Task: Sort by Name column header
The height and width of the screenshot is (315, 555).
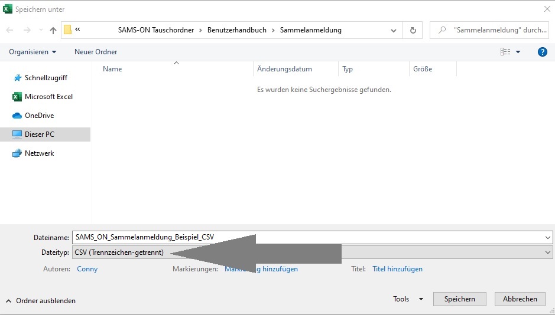Action: point(112,69)
